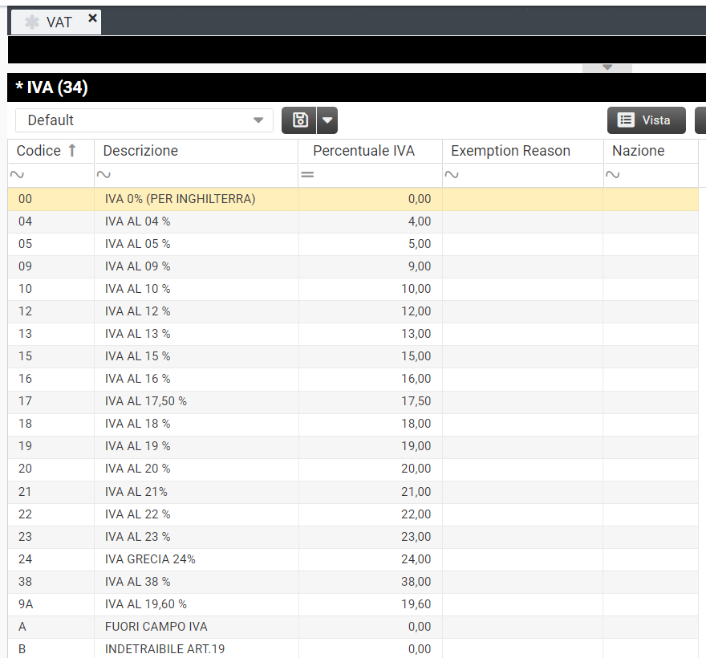The image size is (706, 658).
Task: Click the Codice filter operator icon
Action: click(17, 175)
